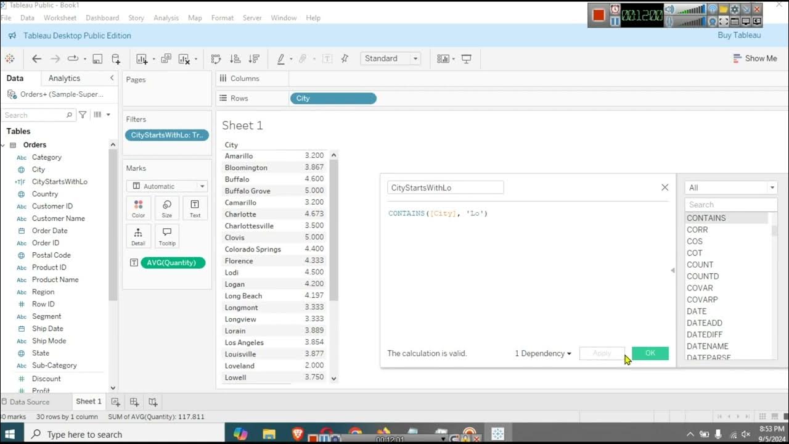Screen dimensions: 789x444
Task: Click the Highlight pen toolbar icon
Action: (x=281, y=59)
